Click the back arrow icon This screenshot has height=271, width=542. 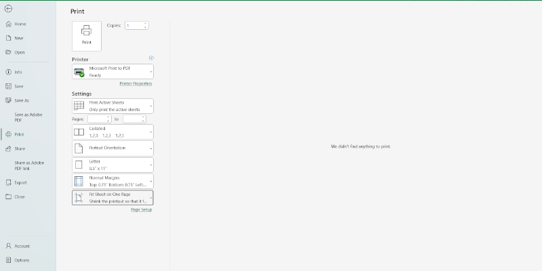pos(8,8)
